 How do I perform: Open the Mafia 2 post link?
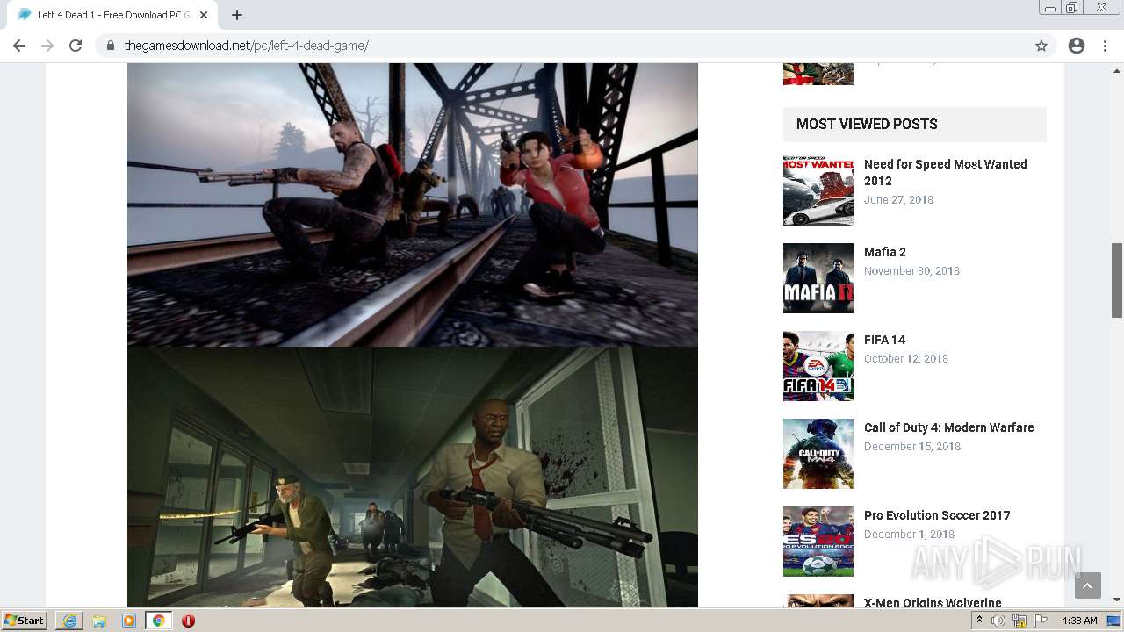[x=884, y=252]
